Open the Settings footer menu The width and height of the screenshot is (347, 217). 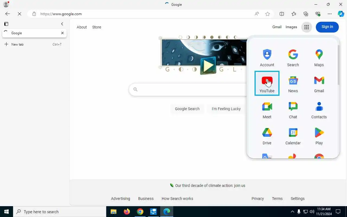point(297,199)
